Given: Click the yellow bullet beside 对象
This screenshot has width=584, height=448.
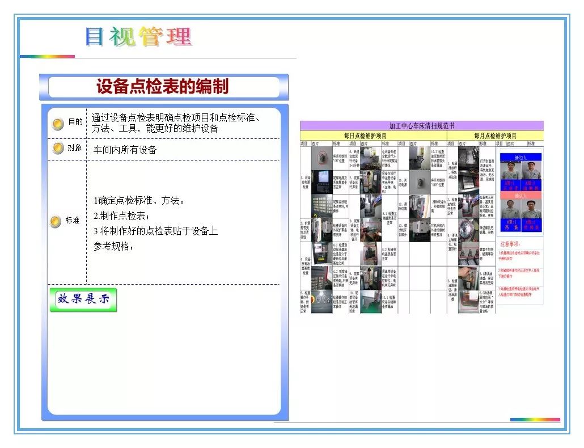Looking at the screenshot, I should coord(57,149).
